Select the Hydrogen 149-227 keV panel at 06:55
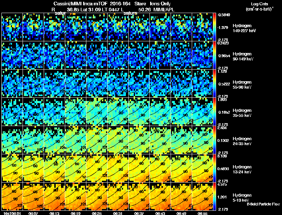The width and height of the screenshot is (282, 215). point(202,27)
